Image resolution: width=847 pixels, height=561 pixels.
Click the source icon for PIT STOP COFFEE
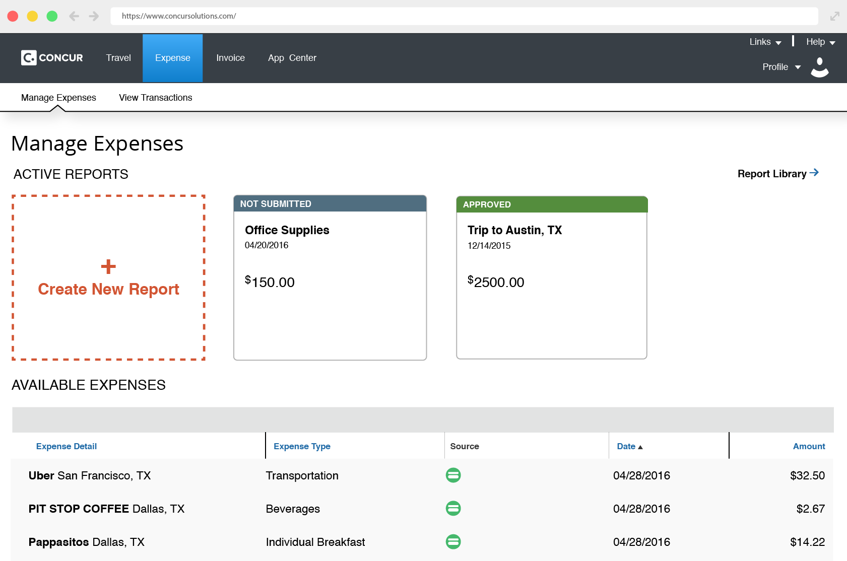point(453,509)
